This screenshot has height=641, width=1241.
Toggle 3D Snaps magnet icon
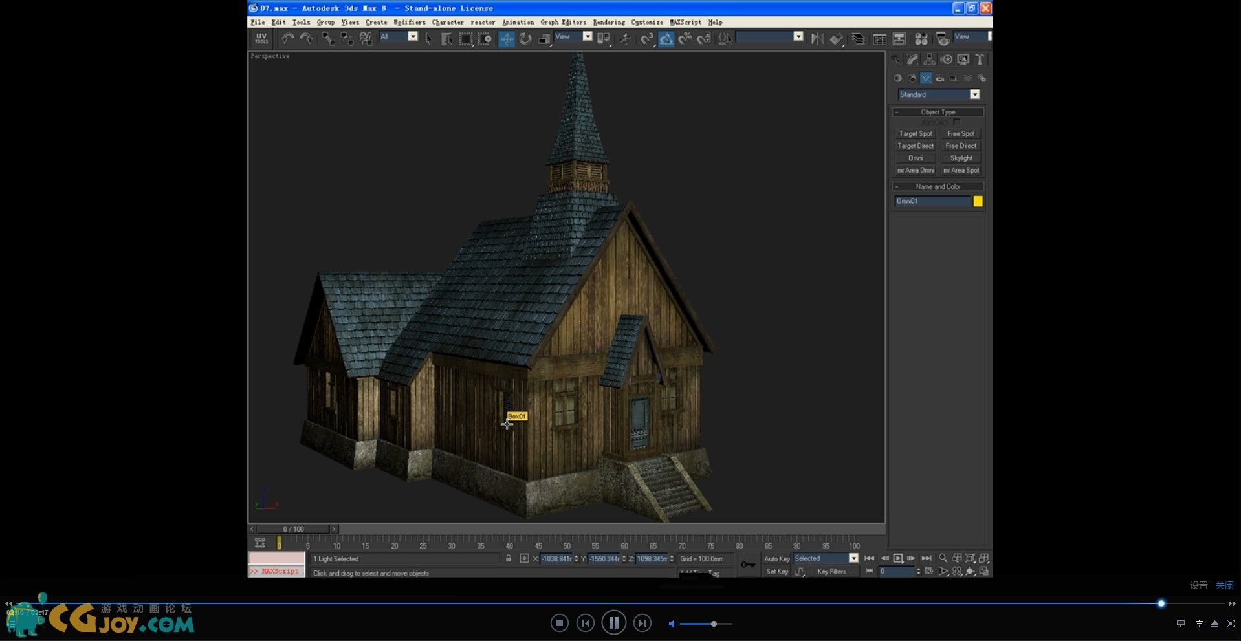click(x=647, y=39)
